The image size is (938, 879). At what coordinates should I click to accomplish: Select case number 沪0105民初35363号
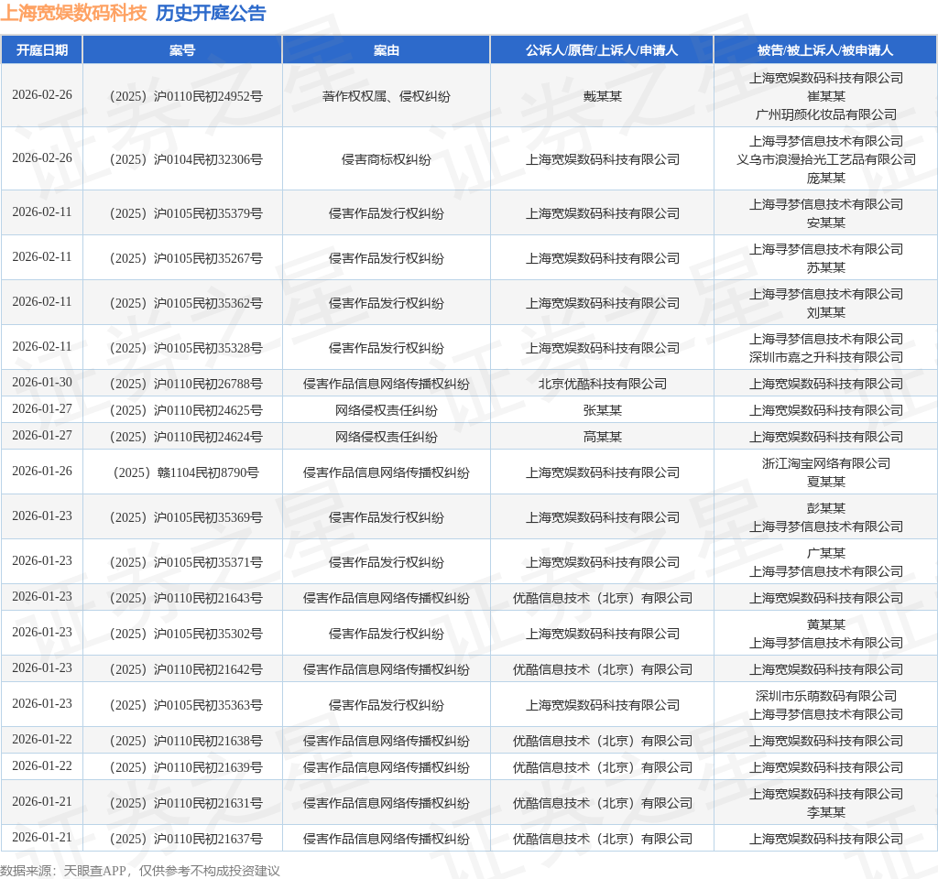(208, 705)
